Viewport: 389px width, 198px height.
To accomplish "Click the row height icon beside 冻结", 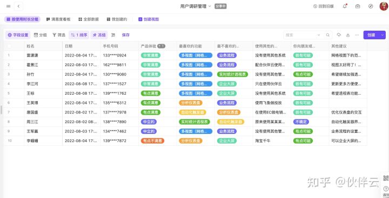I will click(113, 35).
